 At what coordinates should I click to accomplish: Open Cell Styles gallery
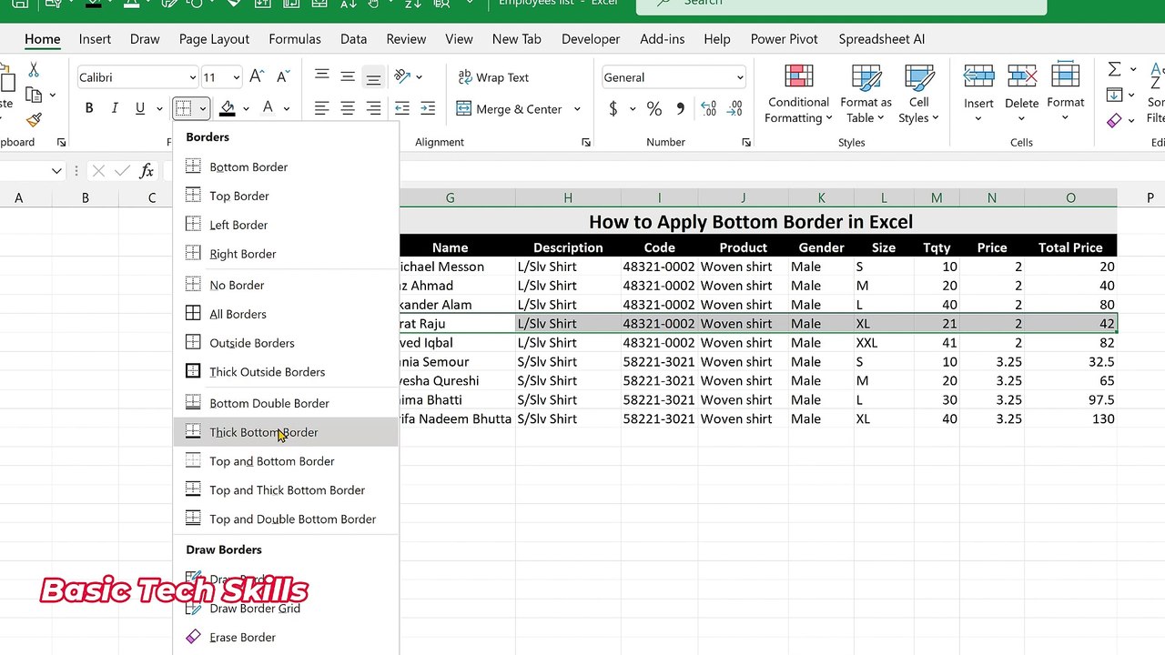919,94
